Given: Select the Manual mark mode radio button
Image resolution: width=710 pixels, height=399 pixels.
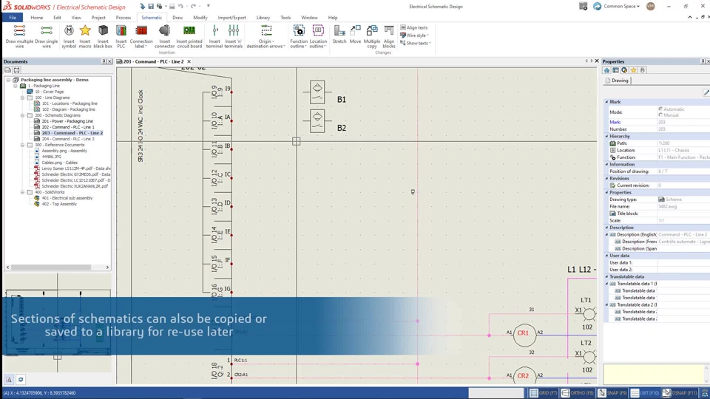Looking at the screenshot, I should click(660, 115).
